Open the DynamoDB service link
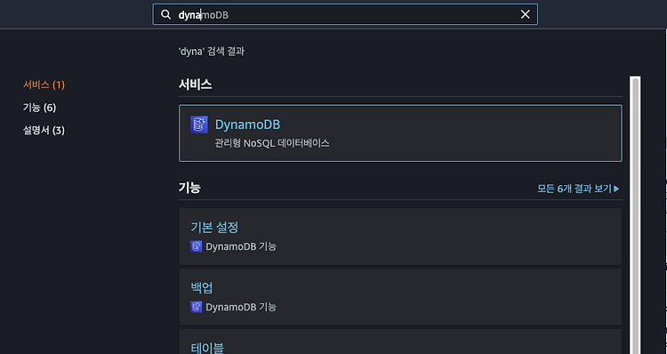 pos(247,125)
